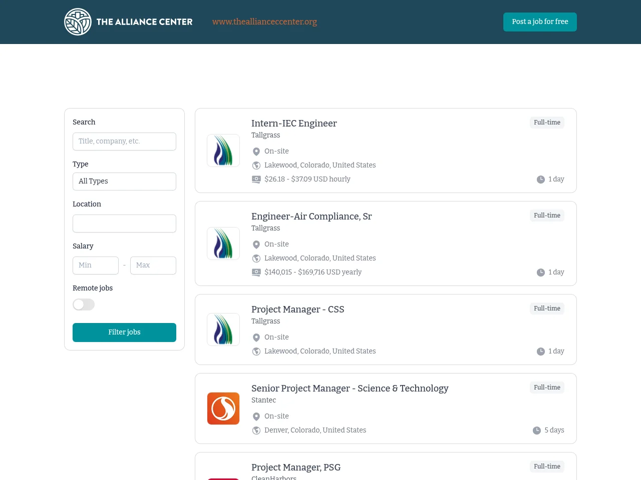Visit www.thealliancecenter.org link
This screenshot has height=480, width=641.
pyautogui.click(x=264, y=22)
